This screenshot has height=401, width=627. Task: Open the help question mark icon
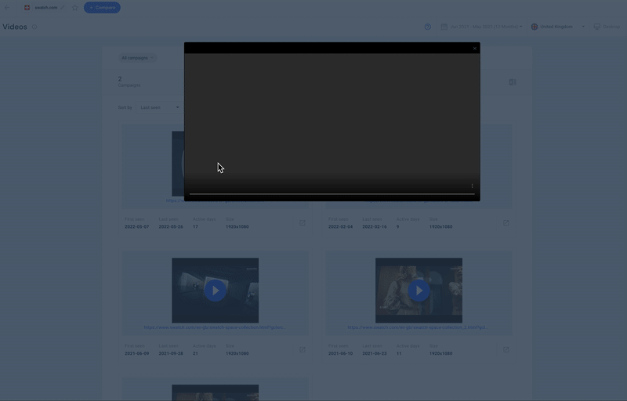click(428, 27)
